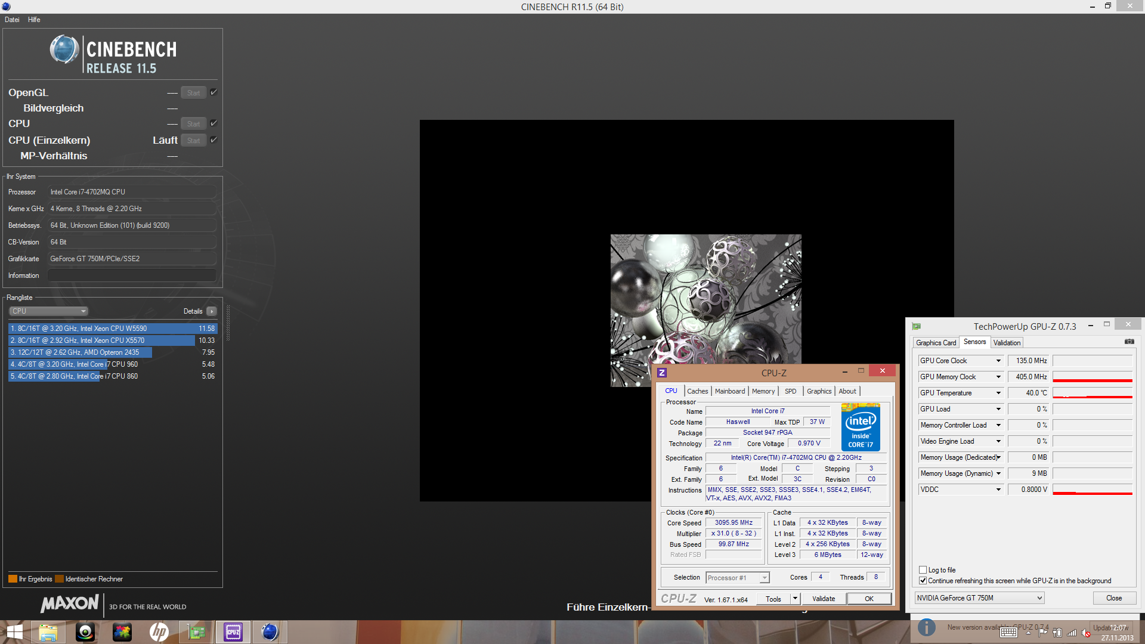Click the muted volume tray icon
This screenshot has width=1145, height=644.
1085,633
